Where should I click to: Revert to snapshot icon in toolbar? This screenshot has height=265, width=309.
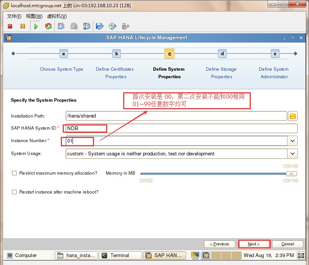(x=74, y=26)
